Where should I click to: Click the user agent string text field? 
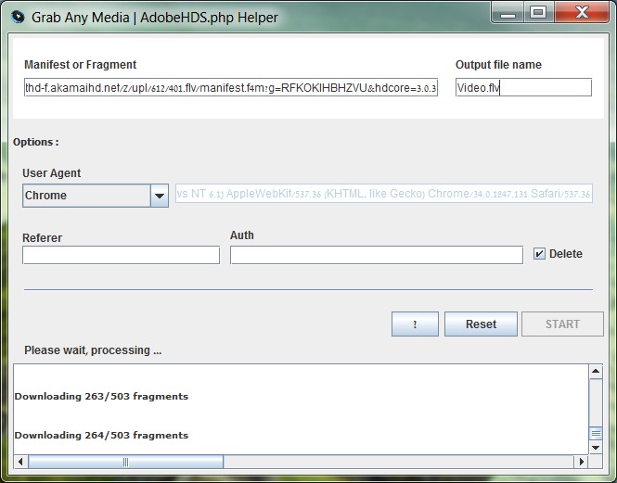384,194
